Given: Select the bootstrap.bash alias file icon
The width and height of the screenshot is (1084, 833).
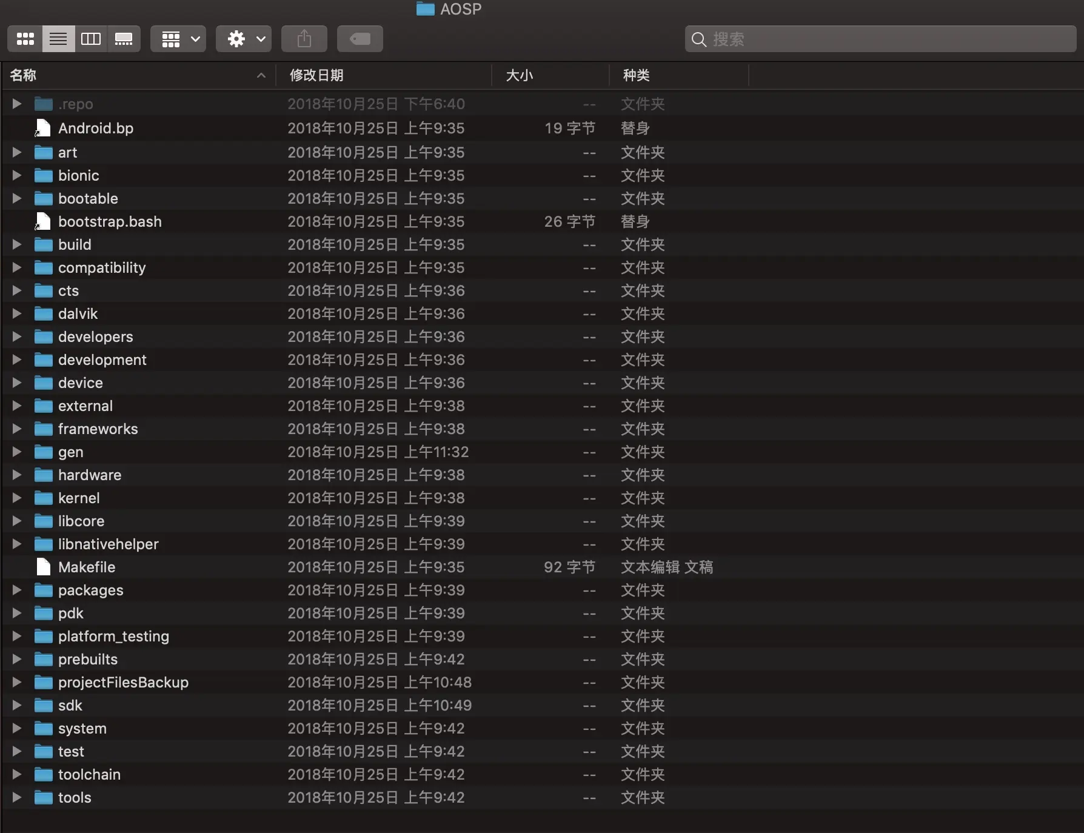Looking at the screenshot, I should coord(43,221).
